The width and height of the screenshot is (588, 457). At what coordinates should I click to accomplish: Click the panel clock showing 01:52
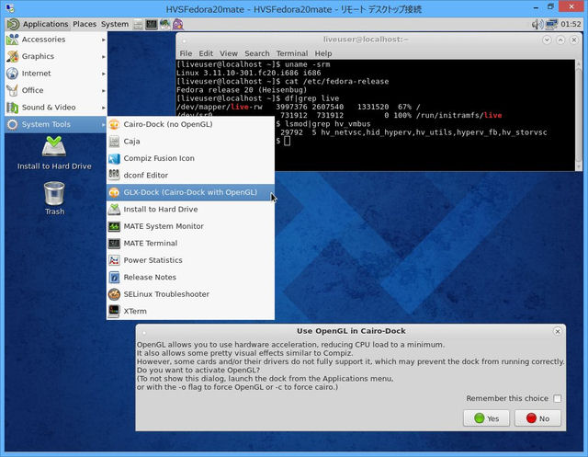[571, 24]
